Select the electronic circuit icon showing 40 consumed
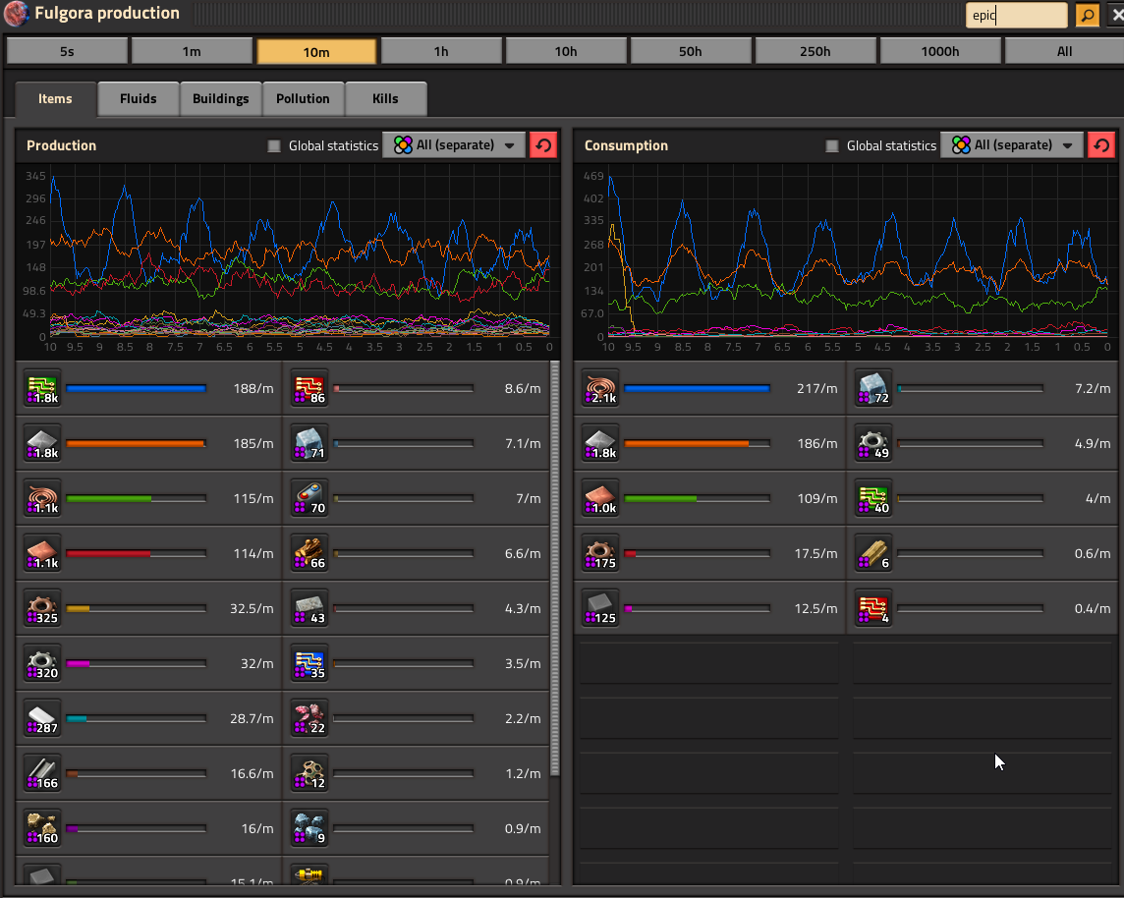Image resolution: width=1124 pixels, height=898 pixels. coord(873,498)
